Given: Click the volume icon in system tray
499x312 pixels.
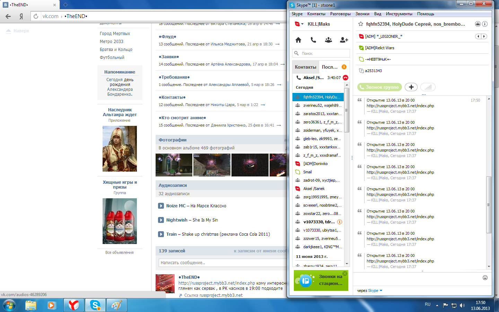Looking at the screenshot, I should tap(462, 305).
